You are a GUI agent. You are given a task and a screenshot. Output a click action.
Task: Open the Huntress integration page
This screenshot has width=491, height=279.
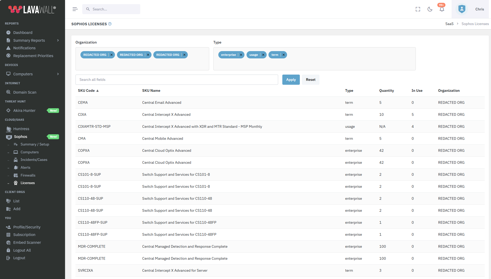pyautogui.click(x=21, y=129)
